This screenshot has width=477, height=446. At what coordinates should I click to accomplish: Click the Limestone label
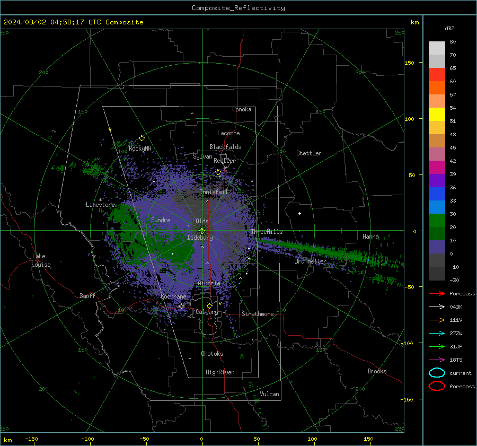pos(100,205)
